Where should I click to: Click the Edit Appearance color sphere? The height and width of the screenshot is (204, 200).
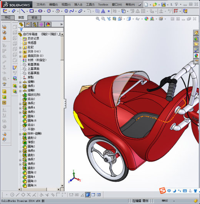(147, 19)
